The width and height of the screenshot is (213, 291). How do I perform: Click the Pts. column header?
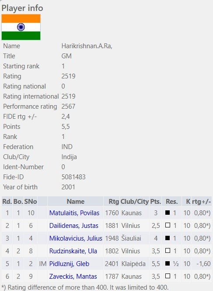click(156, 201)
